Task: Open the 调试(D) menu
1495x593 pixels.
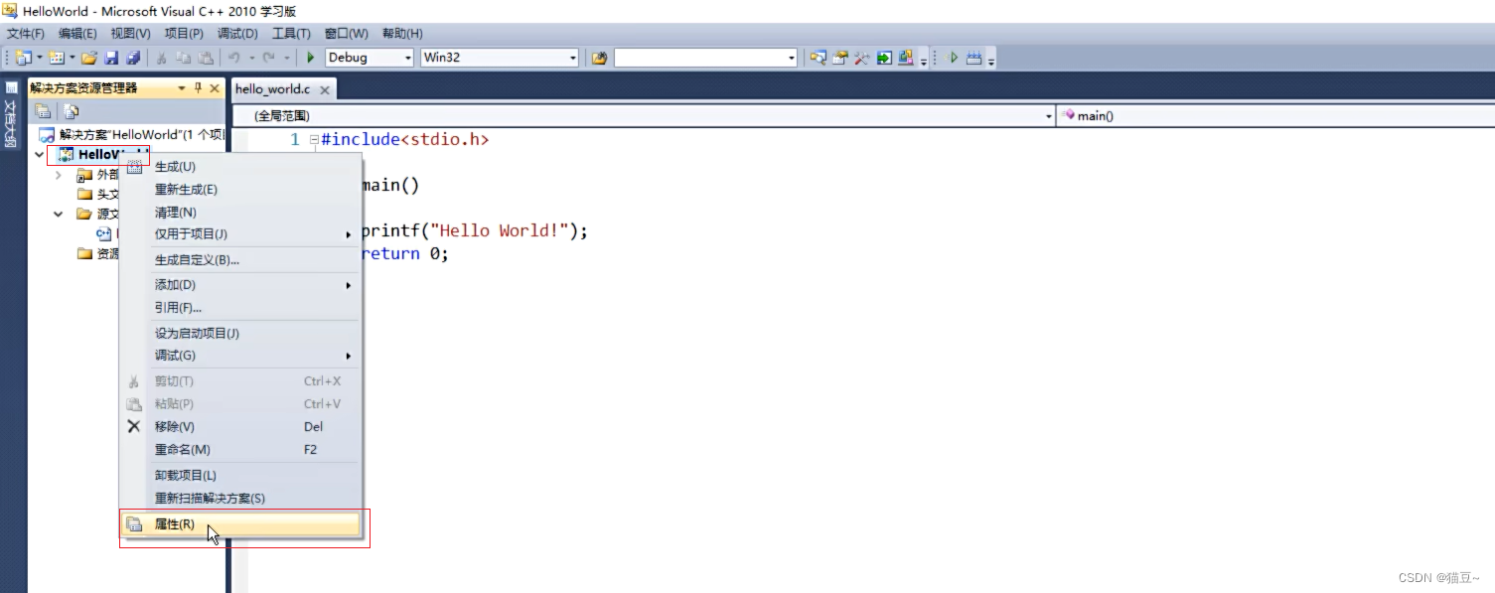Action: [237, 34]
